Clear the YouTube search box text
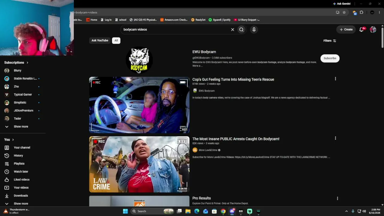This screenshot has height=216, width=384. [x=232, y=29]
